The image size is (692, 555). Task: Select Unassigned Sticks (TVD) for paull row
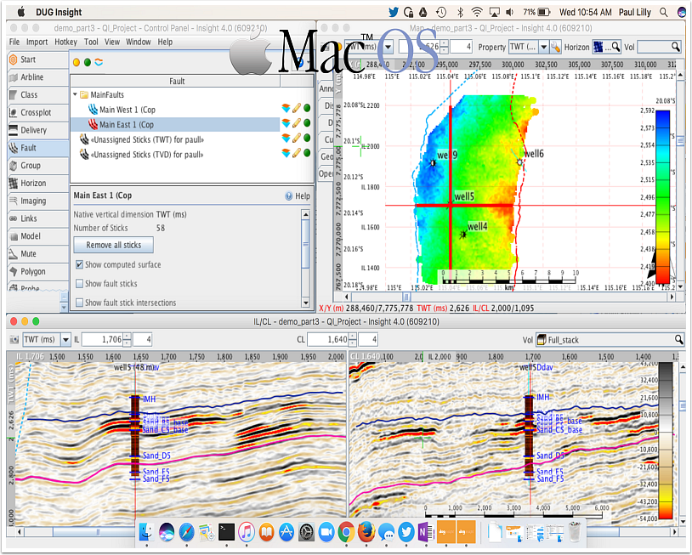[x=176, y=155]
